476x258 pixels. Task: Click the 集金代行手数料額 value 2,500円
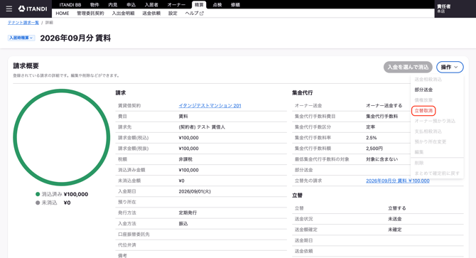point(374,149)
